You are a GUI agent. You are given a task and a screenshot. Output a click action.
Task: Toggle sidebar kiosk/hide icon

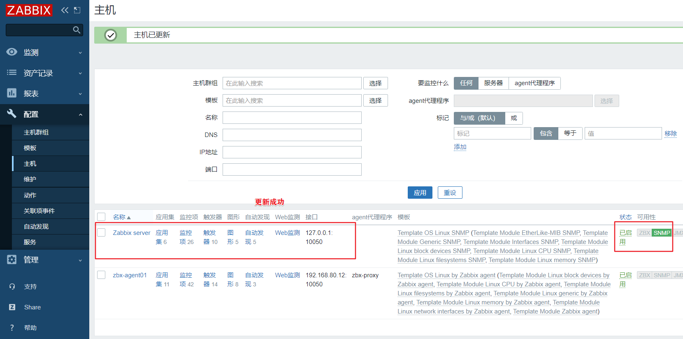point(77,10)
